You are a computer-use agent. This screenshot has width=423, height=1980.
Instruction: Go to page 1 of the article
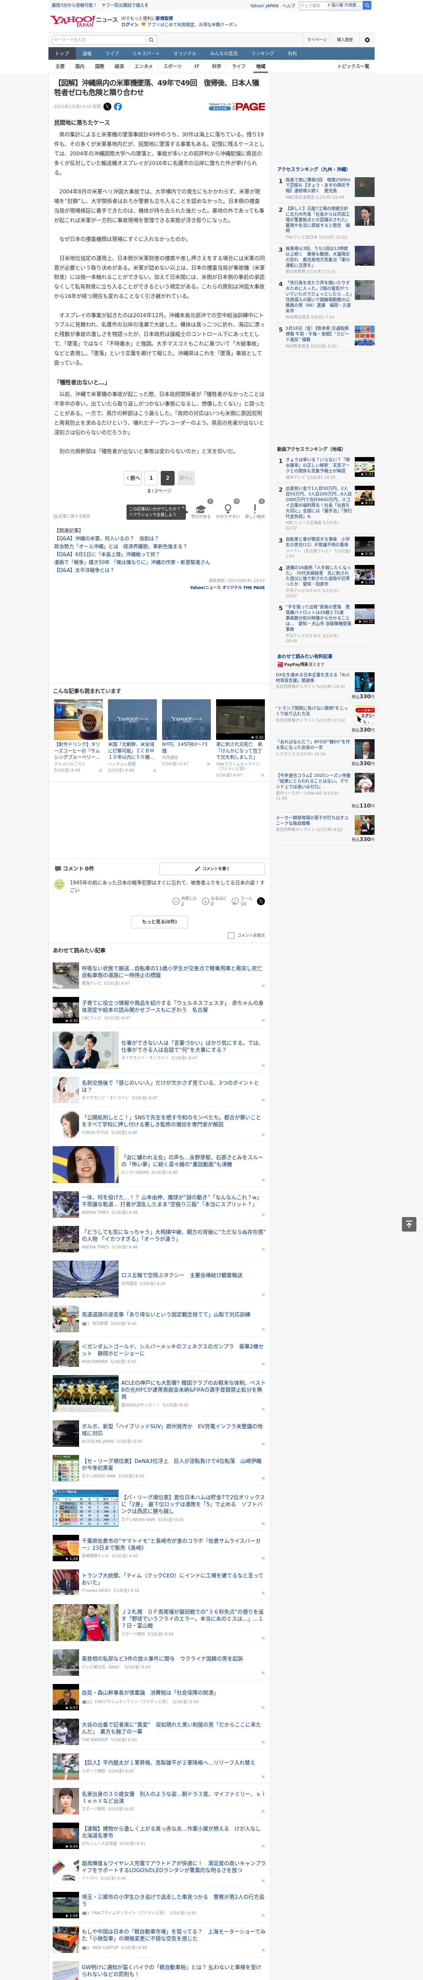pyautogui.click(x=151, y=478)
